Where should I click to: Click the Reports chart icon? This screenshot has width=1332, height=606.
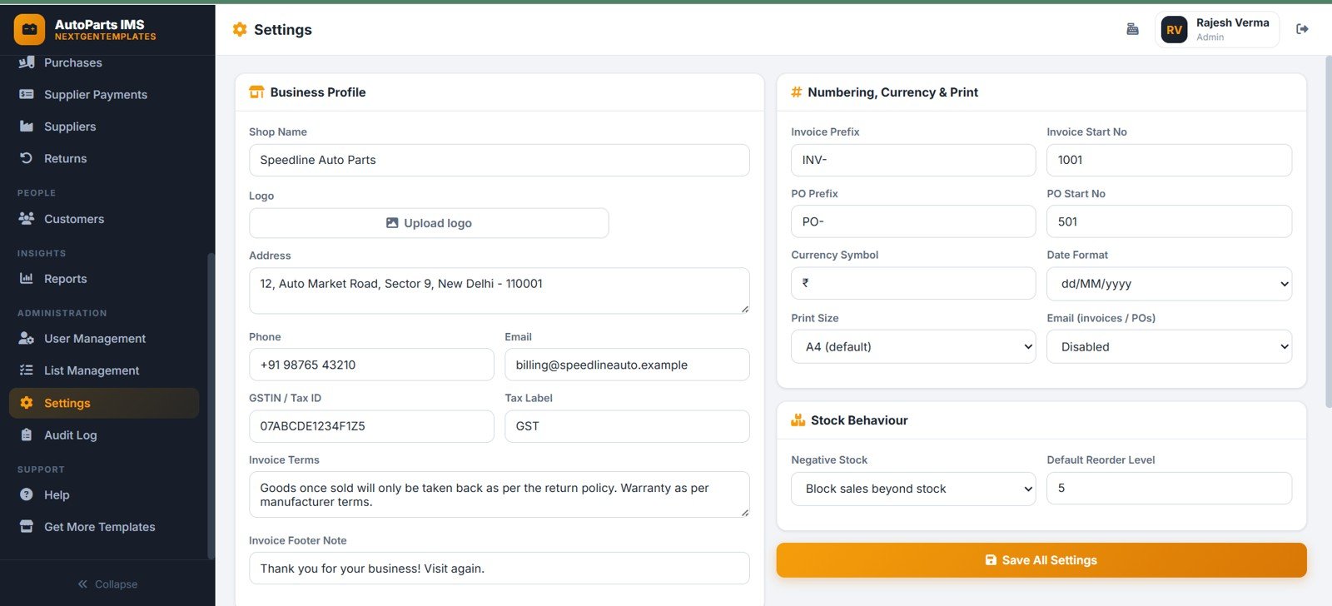27,279
